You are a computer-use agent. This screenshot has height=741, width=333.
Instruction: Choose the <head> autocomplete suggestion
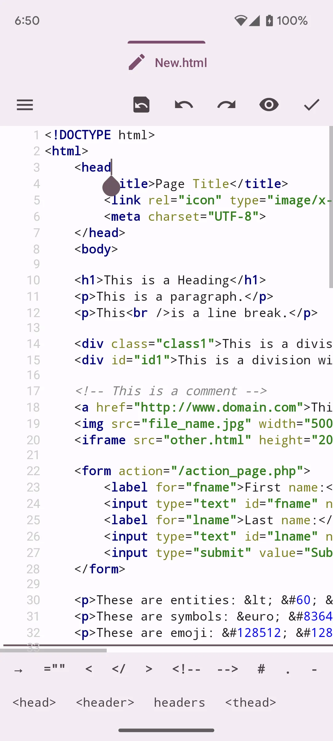[34, 702]
